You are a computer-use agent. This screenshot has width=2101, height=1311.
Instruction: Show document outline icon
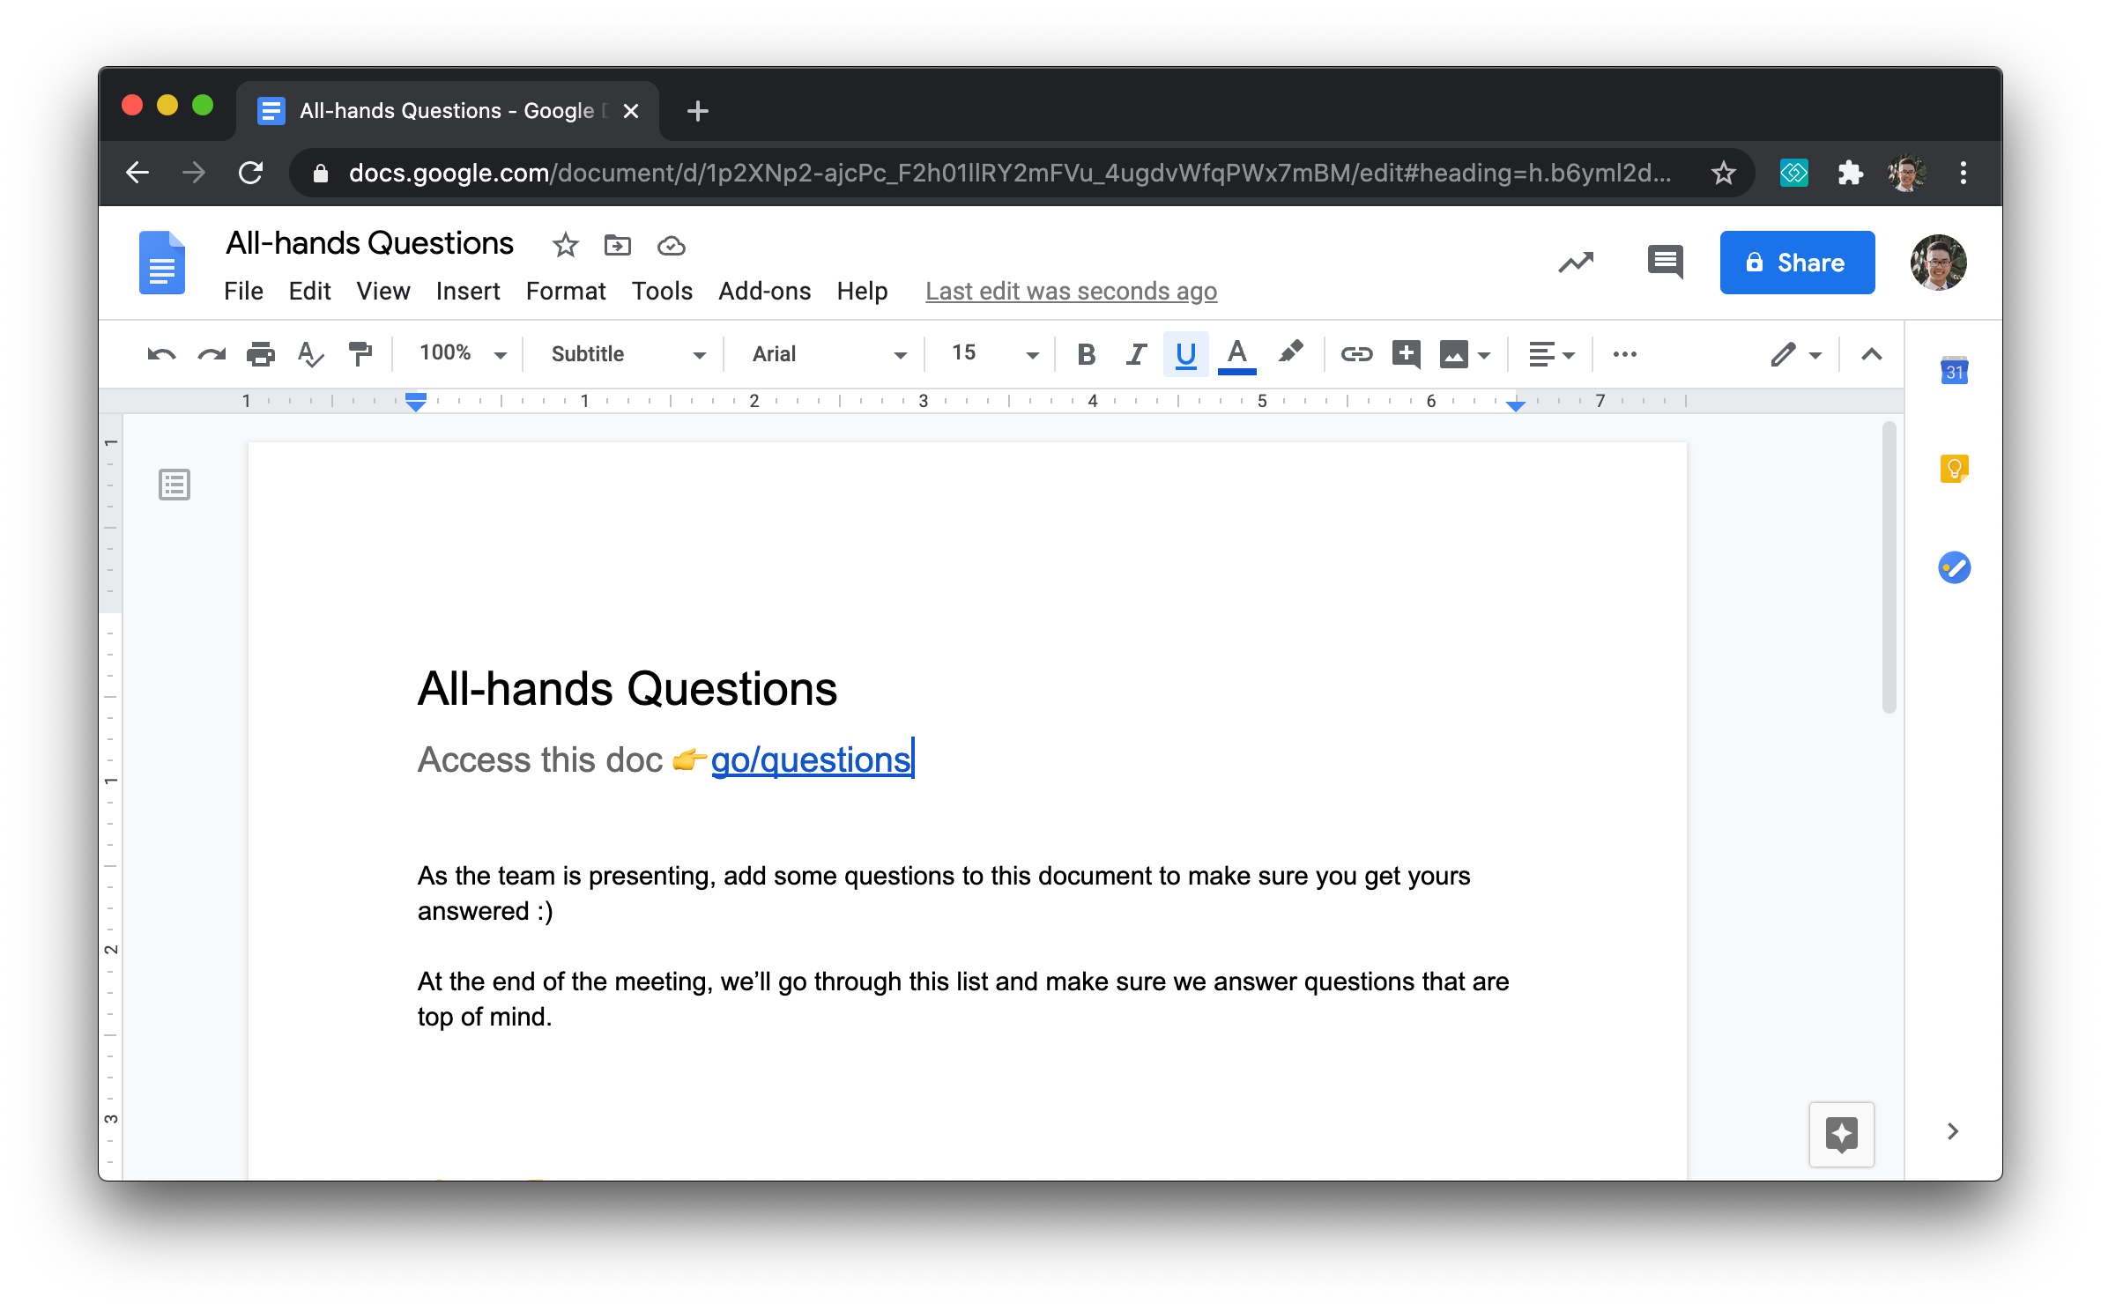[174, 485]
